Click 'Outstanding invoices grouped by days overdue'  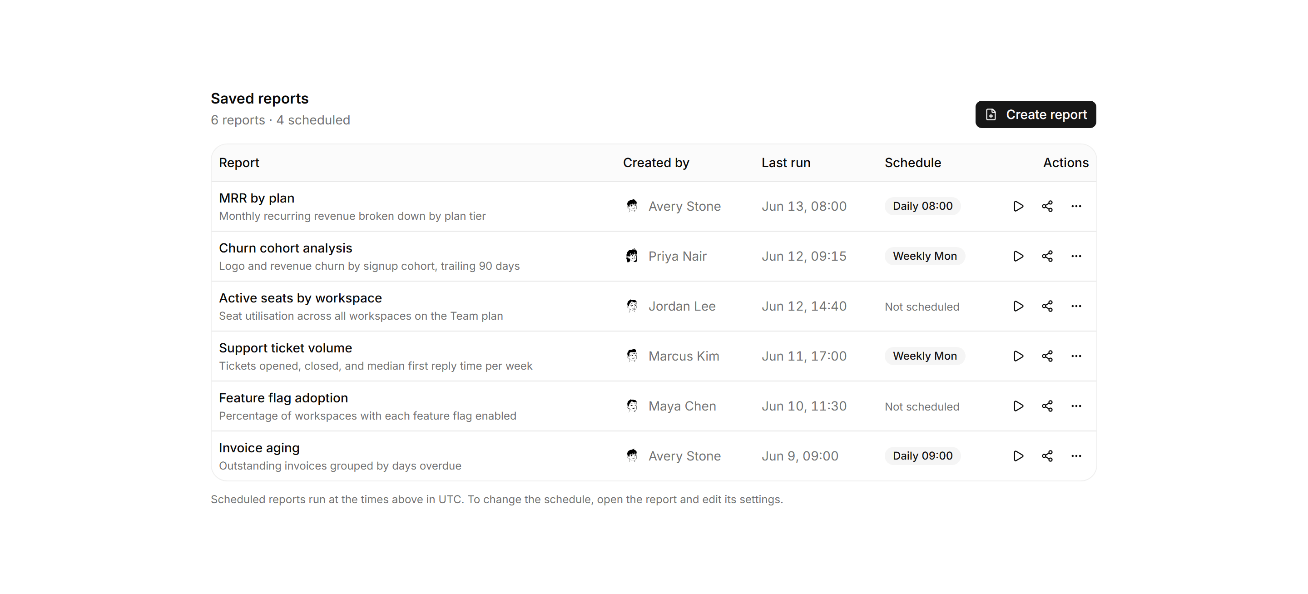tap(340, 466)
